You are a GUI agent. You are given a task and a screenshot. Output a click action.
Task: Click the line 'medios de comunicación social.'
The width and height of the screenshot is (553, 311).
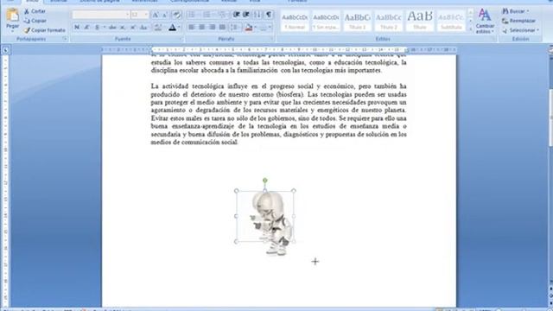(x=194, y=143)
